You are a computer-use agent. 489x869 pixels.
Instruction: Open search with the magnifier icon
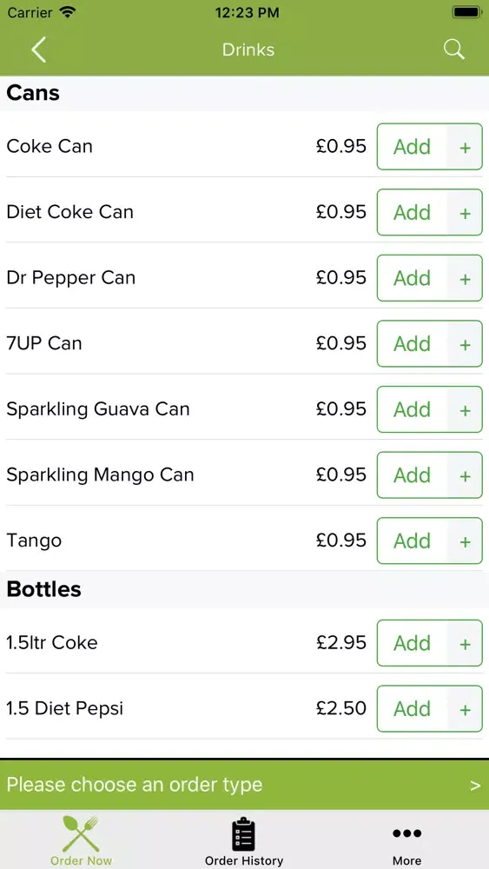pos(453,50)
